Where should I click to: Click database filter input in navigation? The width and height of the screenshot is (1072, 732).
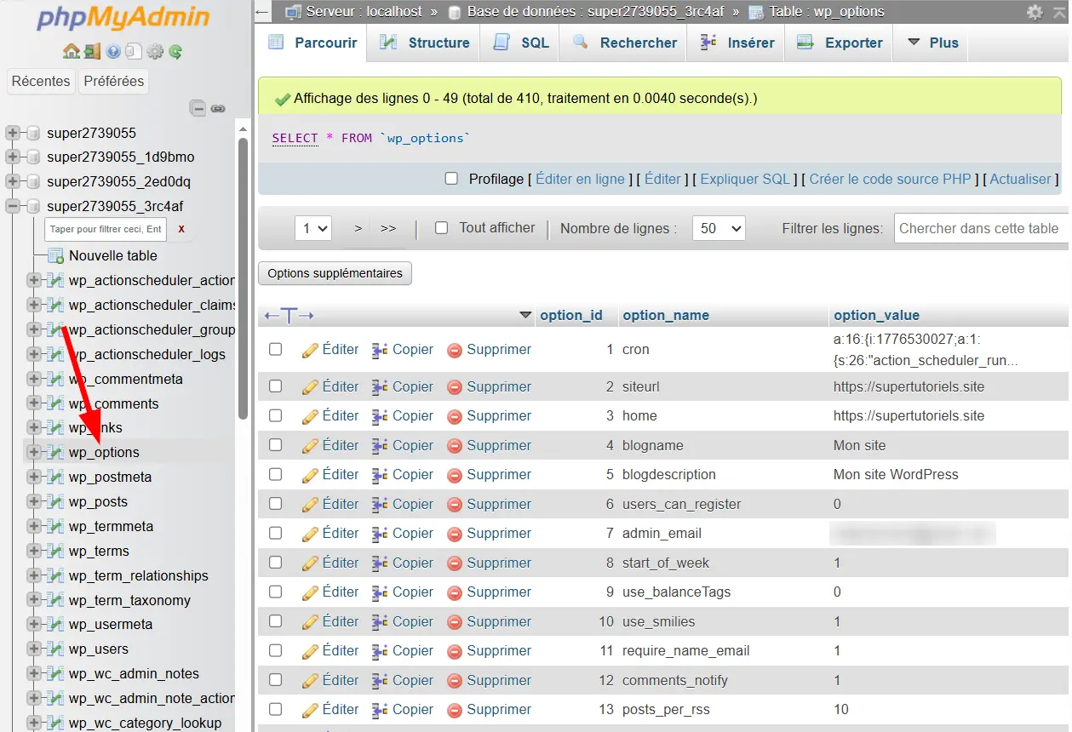pos(106,229)
